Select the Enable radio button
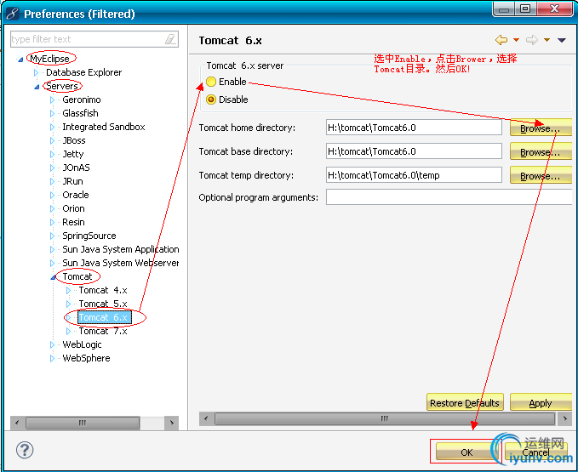The width and height of the screenshot is (578, 472). coord(211,82)
